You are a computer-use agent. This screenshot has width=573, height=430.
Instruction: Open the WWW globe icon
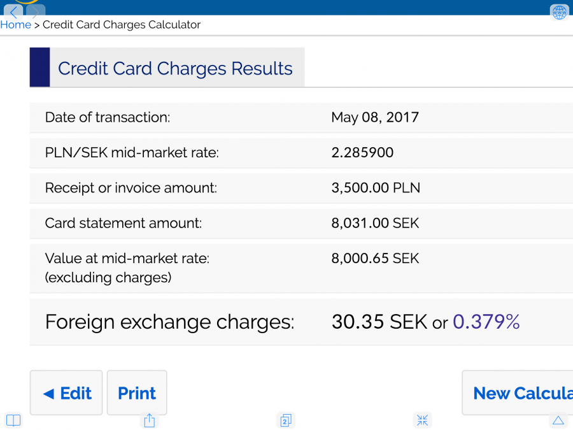559,12
